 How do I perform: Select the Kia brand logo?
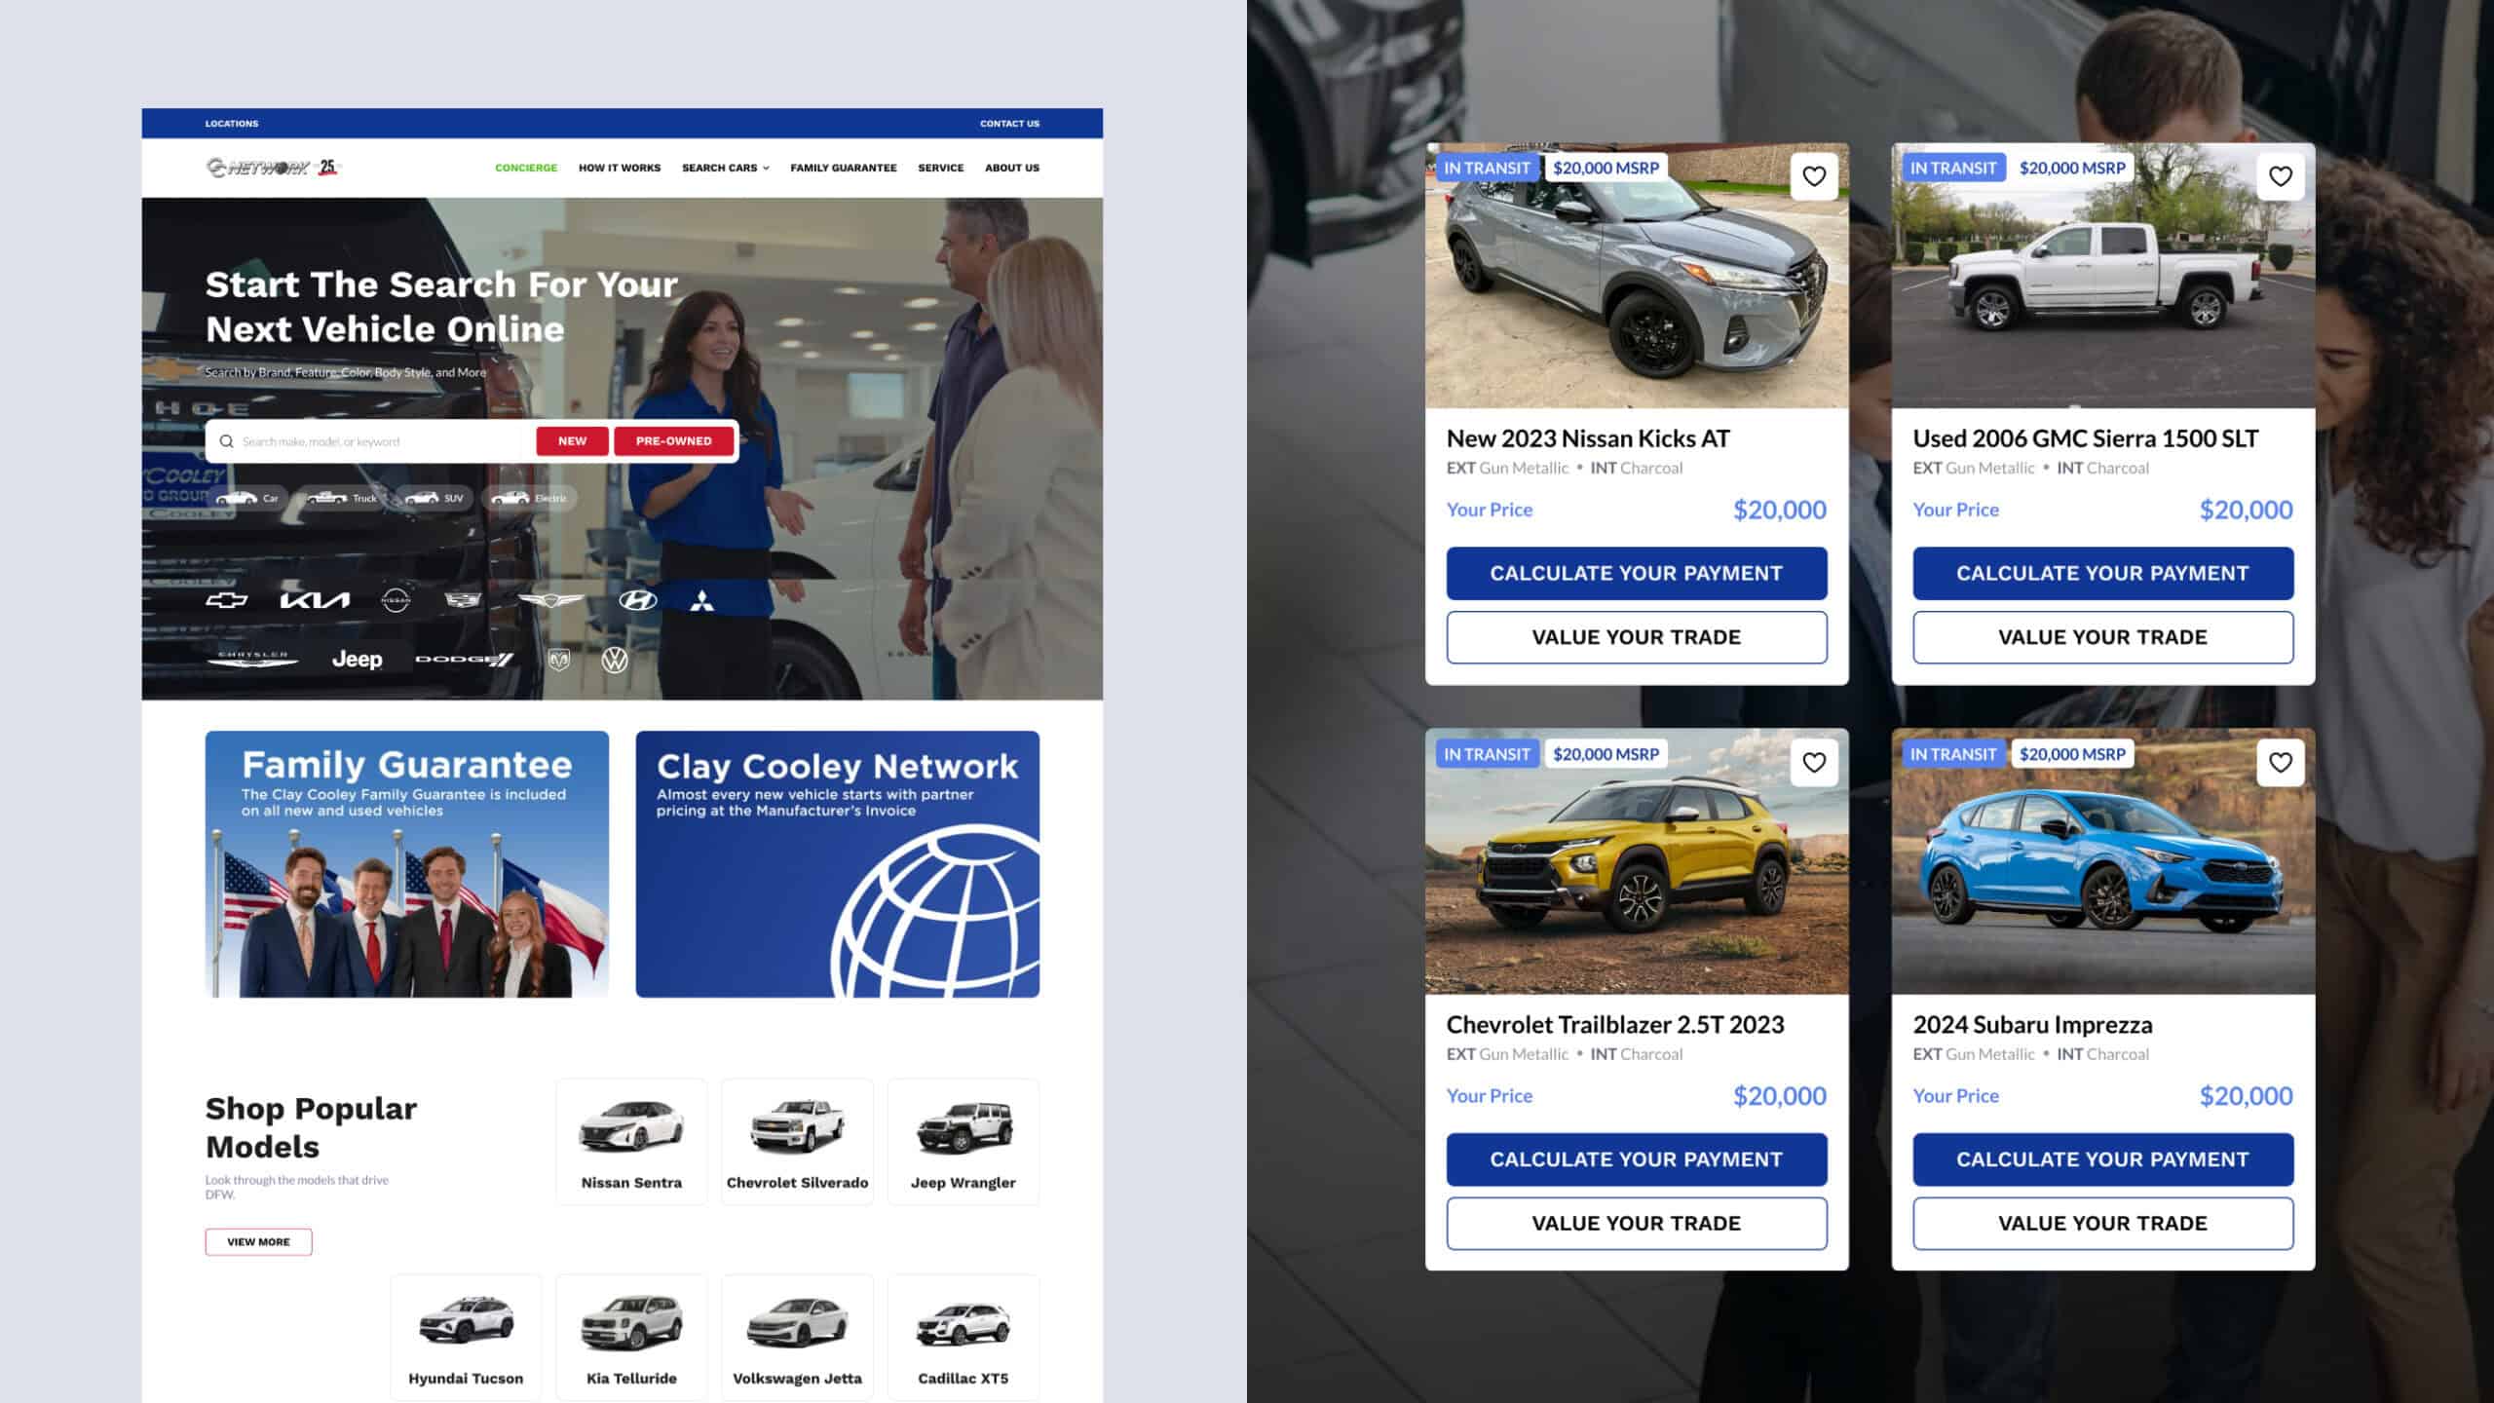(x=315, y=600)
